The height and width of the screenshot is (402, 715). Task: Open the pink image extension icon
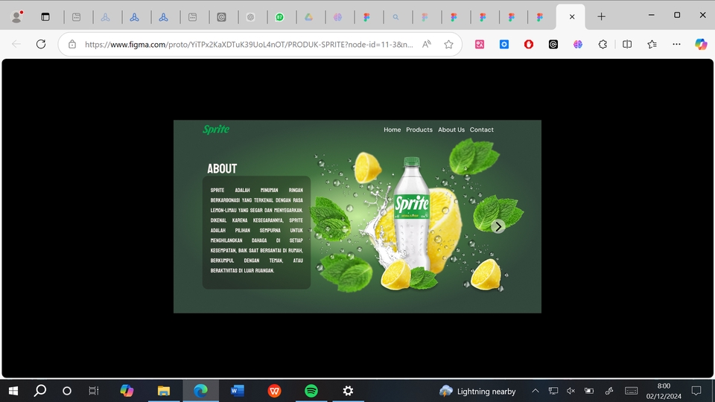pyautogui.click(x=479, y=44)
